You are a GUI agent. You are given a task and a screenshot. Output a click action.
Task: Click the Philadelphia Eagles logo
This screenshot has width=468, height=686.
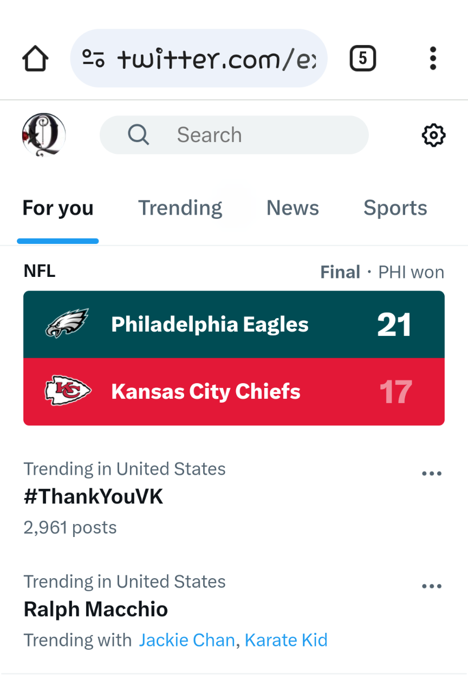pyautogui.click(x=67, y=323)
